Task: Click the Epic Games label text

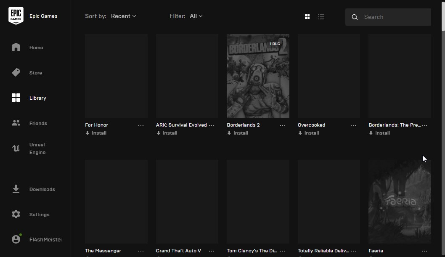Action: [x=43, y=16]
